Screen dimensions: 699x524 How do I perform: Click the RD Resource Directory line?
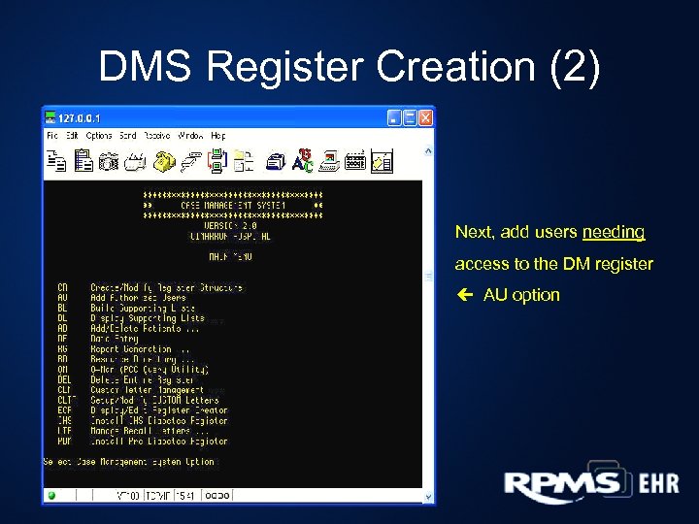tap(125, 359)
